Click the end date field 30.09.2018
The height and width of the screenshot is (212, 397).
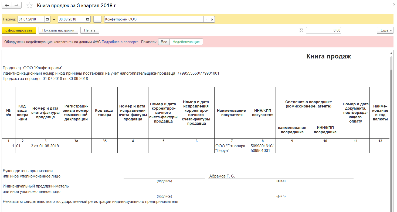click(72, 19)
